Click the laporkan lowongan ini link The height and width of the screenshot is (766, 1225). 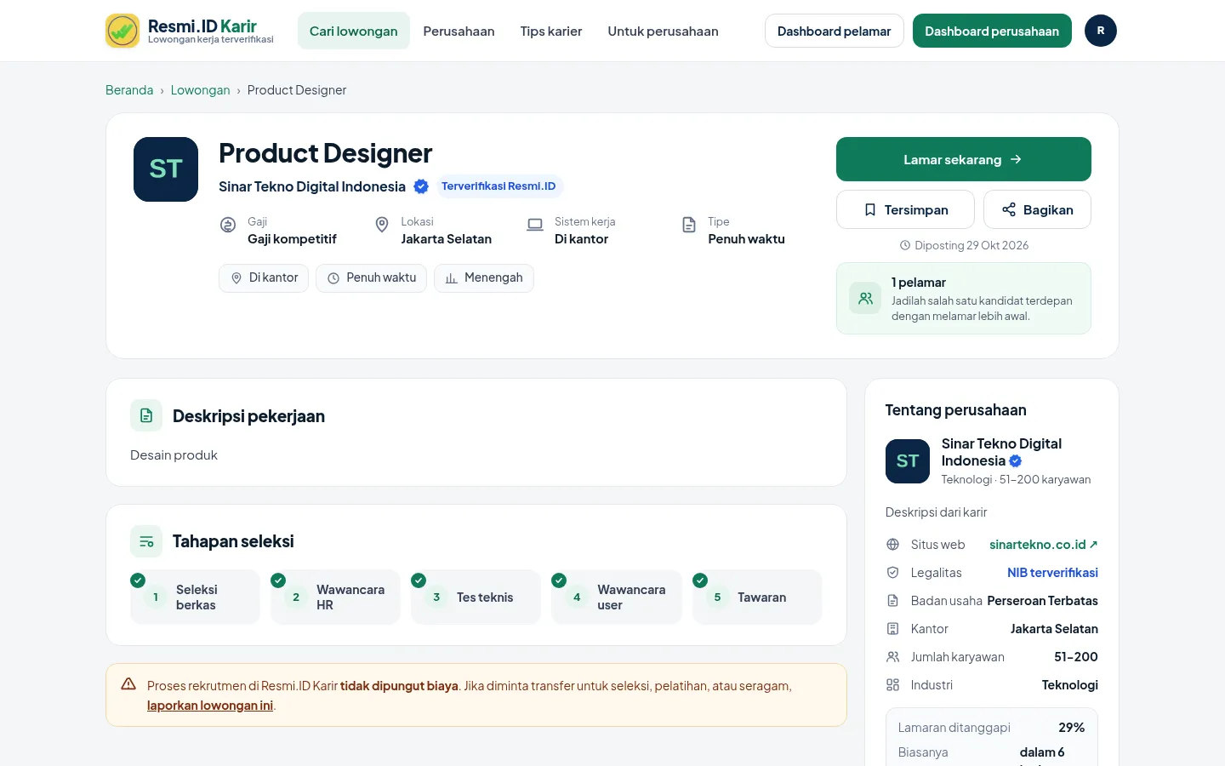coord(210,706)
